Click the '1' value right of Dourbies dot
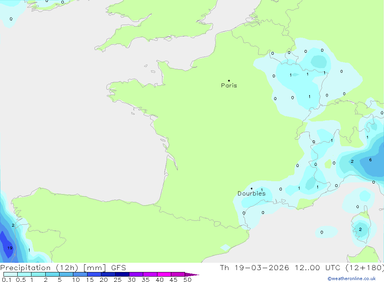Image resolution: width=384 pixels, height=282 pixels. pyautogui.click(x=262, y=190)
